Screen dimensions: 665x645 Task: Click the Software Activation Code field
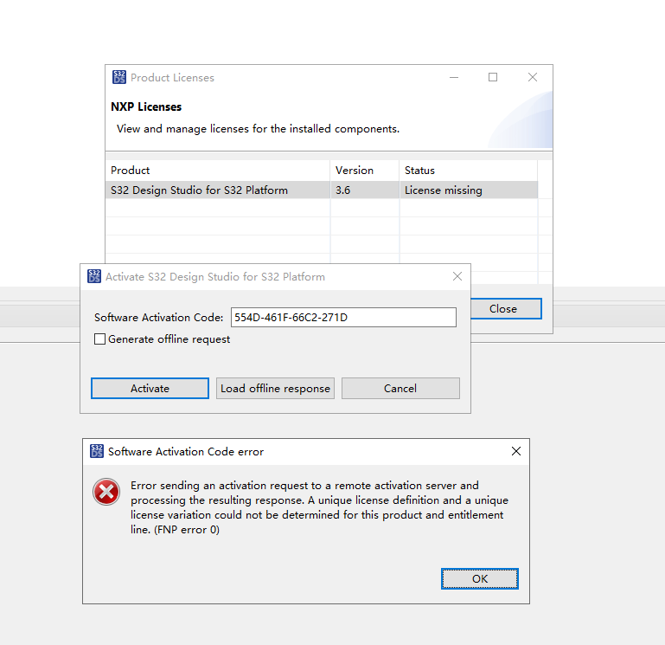(x=343, y=317)
